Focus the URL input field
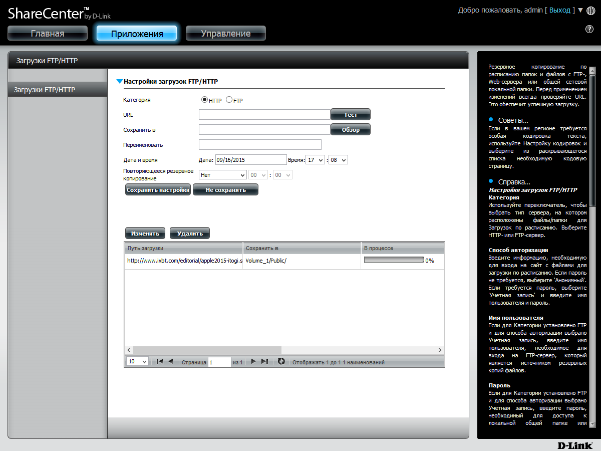This screenshot has width=601, height=451. (264, 115)
